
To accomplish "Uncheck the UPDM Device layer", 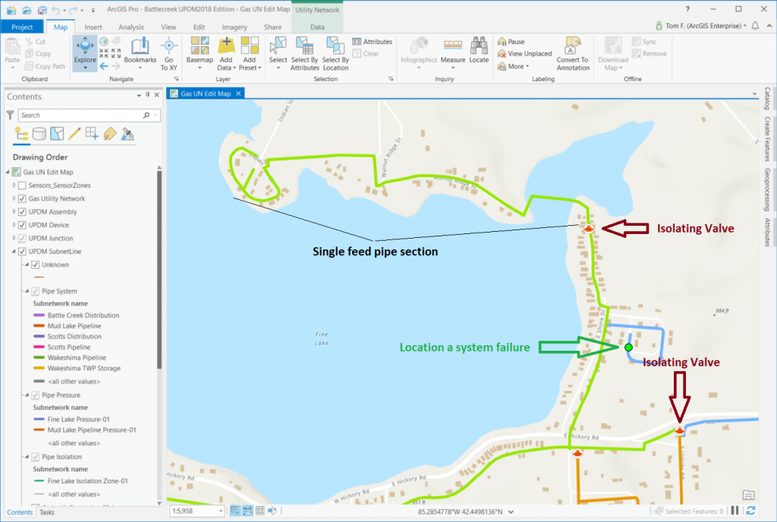I will tap(23, 224).
